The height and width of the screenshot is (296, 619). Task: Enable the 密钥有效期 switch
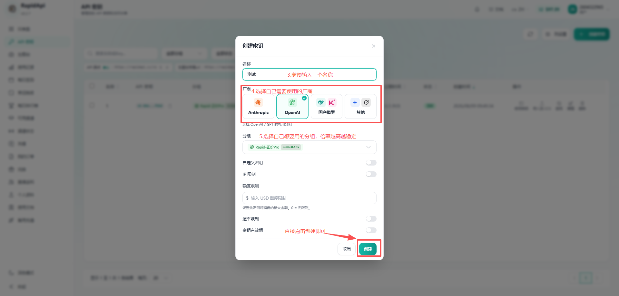pyautogui.click(x=371, y=230)
